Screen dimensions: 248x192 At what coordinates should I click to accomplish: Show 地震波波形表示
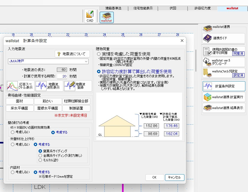click(49, 86)
